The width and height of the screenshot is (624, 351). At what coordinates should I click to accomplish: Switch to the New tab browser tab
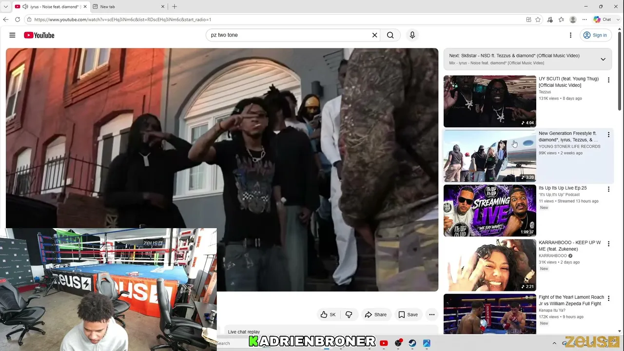129,7
